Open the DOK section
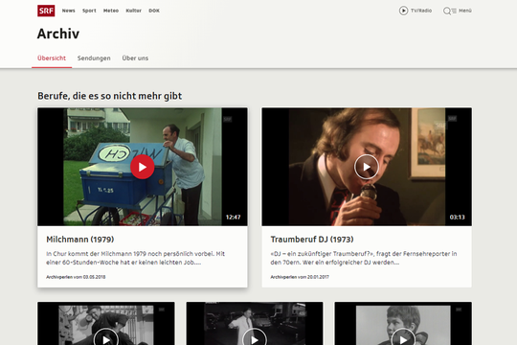This screenshot has width=517, height=345. (x=154, y=11)
